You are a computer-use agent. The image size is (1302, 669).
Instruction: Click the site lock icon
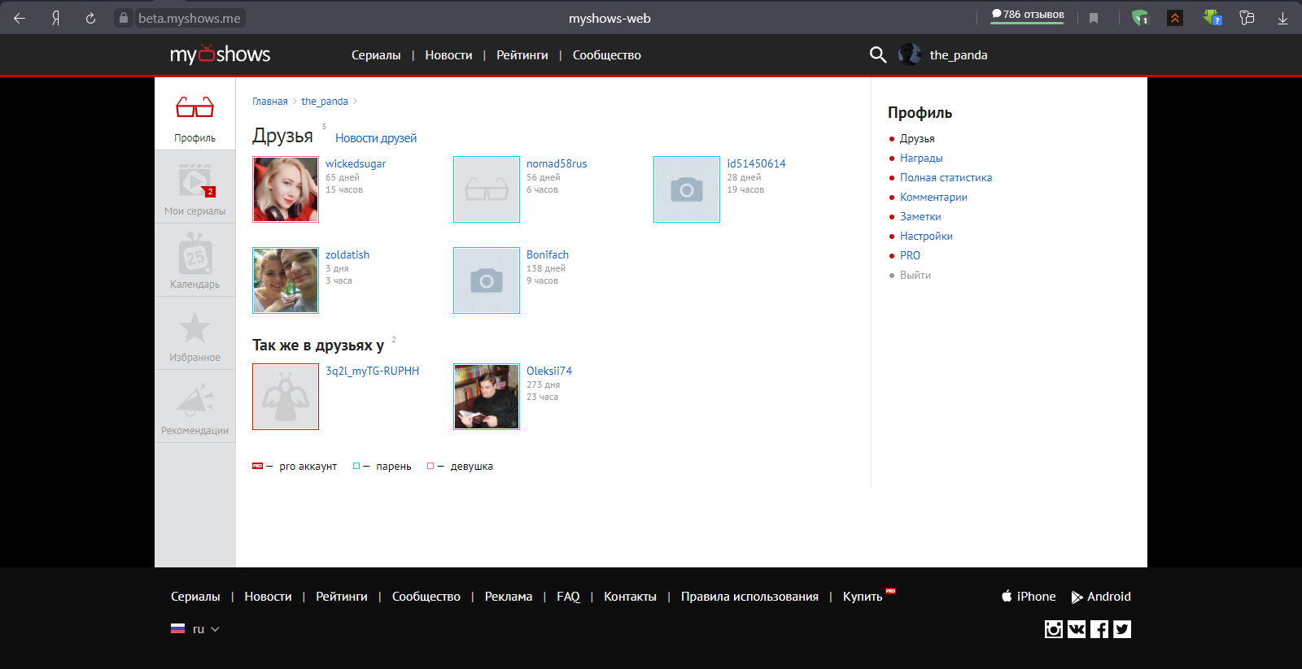[123, 18]
